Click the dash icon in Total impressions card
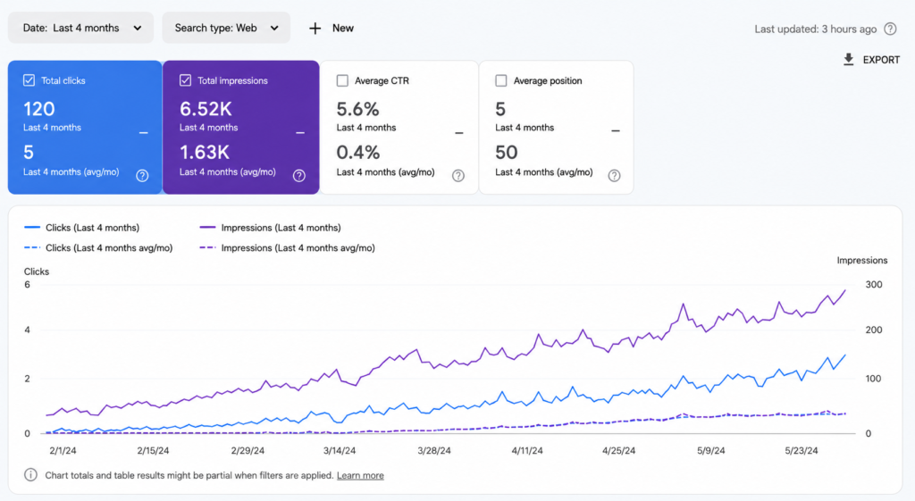 click(x=300, y=133)
